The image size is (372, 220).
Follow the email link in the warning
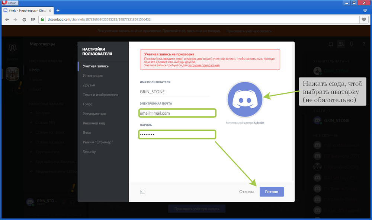[x=179, y=58]
